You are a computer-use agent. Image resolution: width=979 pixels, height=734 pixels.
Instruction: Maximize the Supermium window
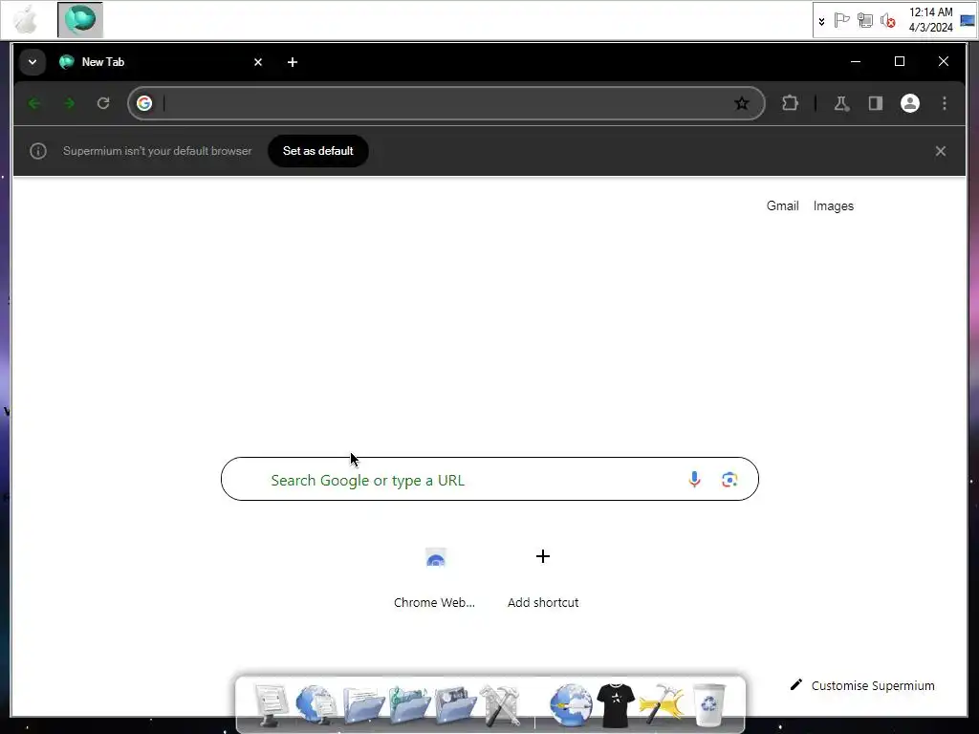tap(899, 61)
